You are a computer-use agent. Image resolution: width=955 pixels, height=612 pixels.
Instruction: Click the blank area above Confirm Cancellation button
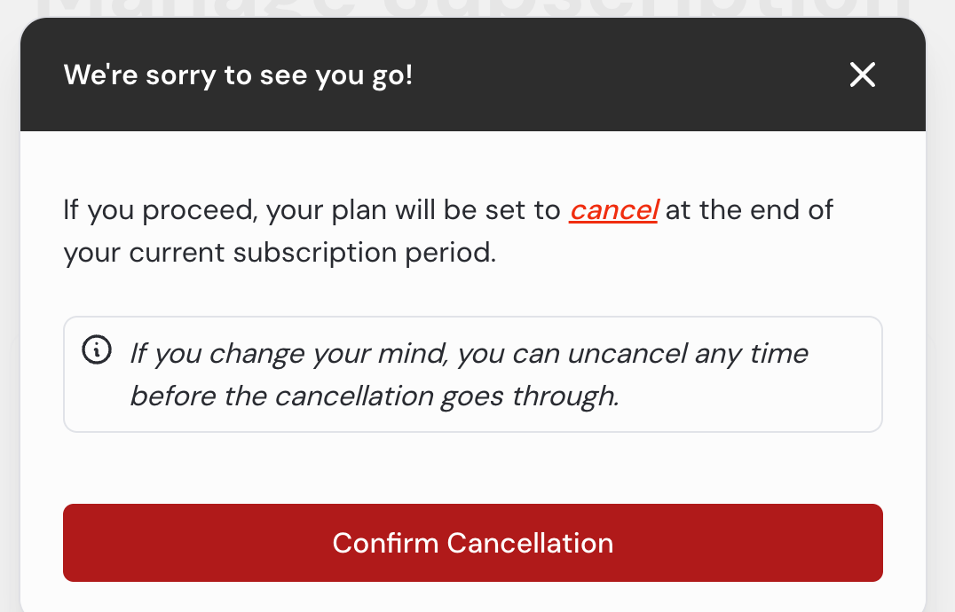pyautogui.click(x=473, y=467)
